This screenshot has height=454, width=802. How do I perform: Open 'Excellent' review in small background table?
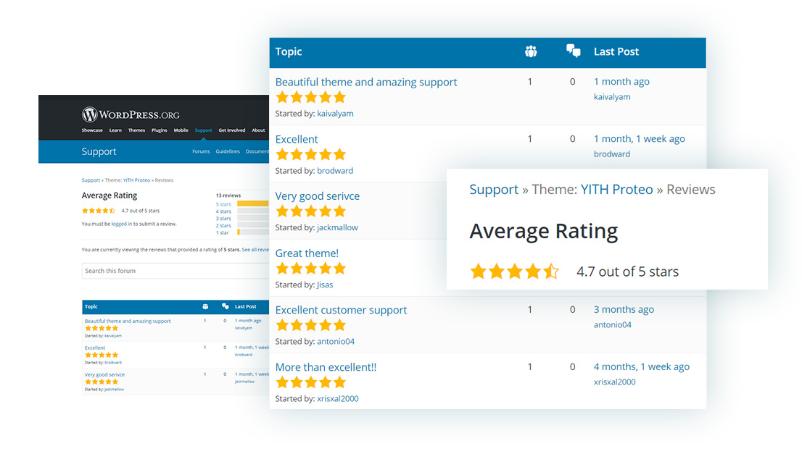pyautogui.click(x=94, y=348)
